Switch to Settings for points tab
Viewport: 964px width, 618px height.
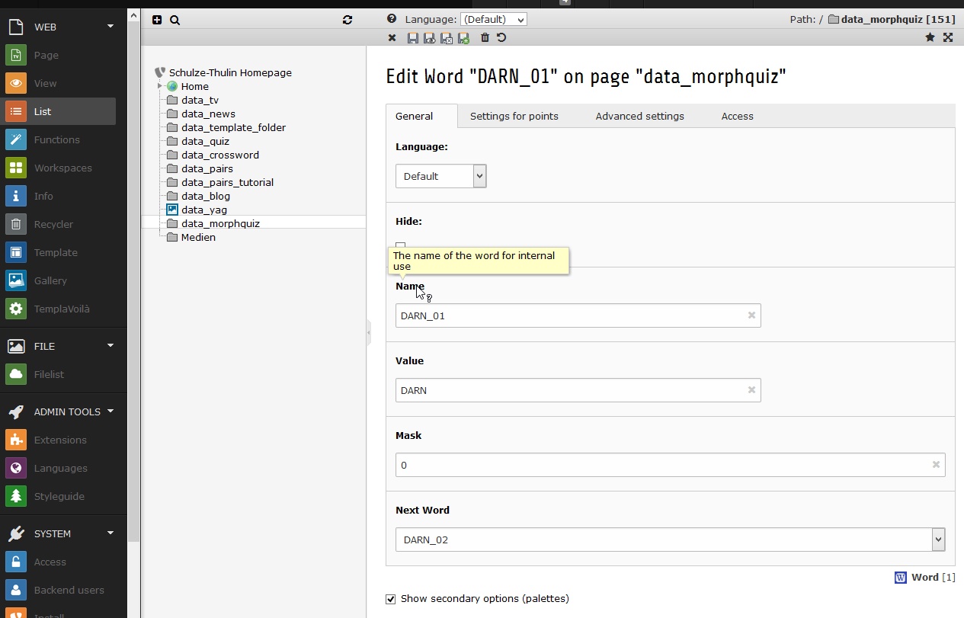pos(514,116)
